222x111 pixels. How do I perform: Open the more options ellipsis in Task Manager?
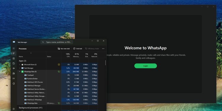(103, 49)
